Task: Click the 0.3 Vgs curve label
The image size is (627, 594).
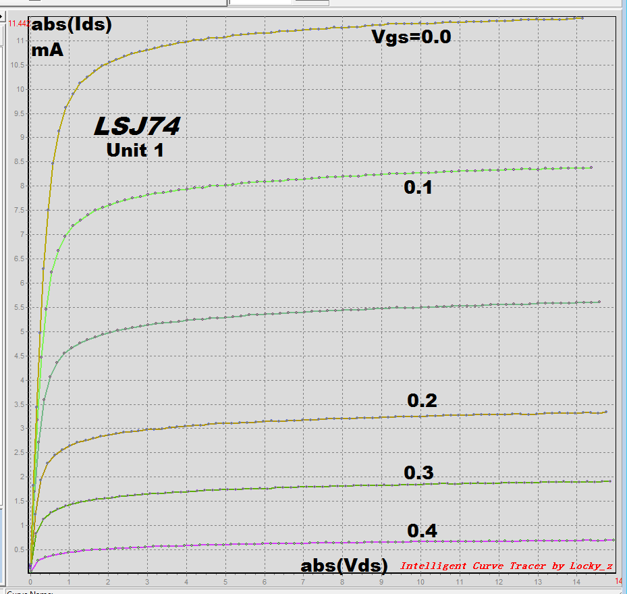Action: point(418,473)
